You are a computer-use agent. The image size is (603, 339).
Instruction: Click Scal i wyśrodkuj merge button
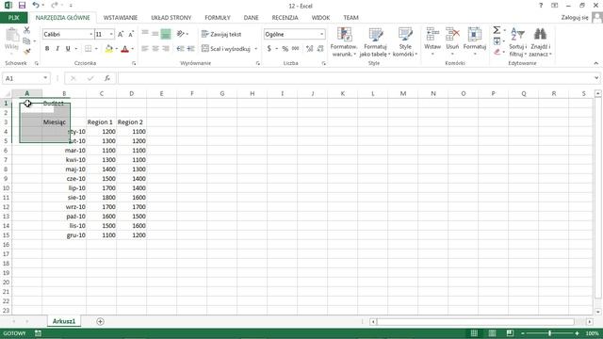point(226,49)
